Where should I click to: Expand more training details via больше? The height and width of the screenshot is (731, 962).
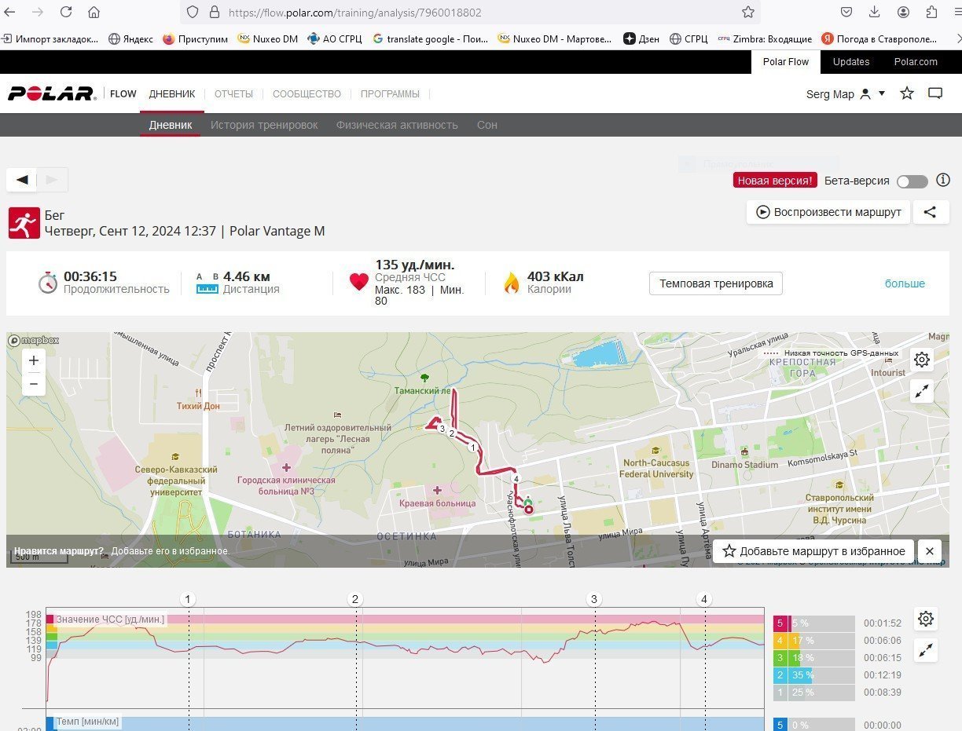[905, 283]
